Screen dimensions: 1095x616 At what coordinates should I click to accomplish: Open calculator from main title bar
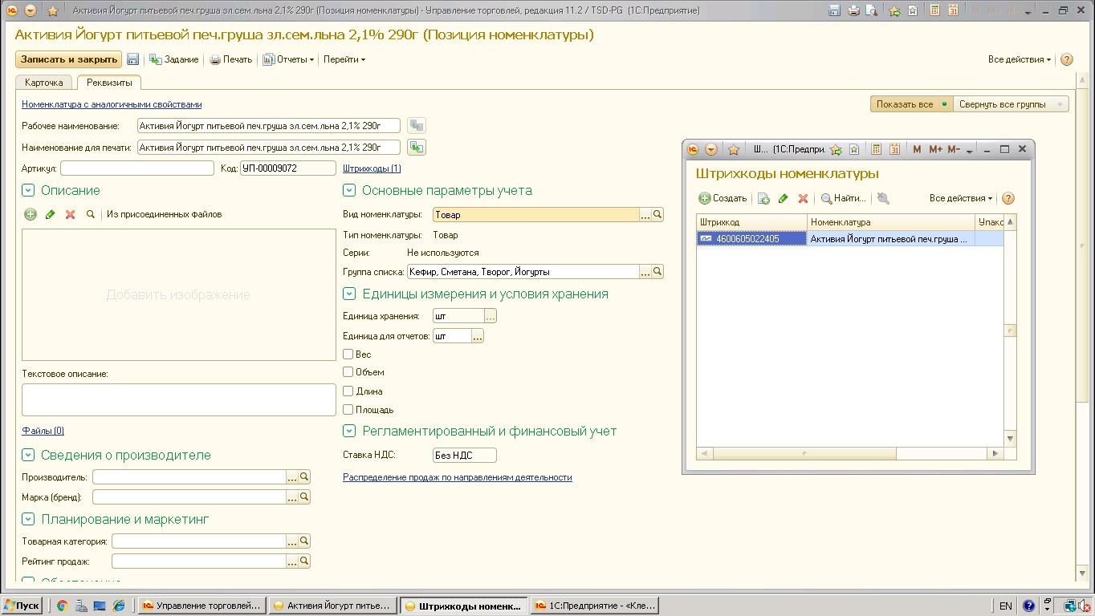pos(934,10)
